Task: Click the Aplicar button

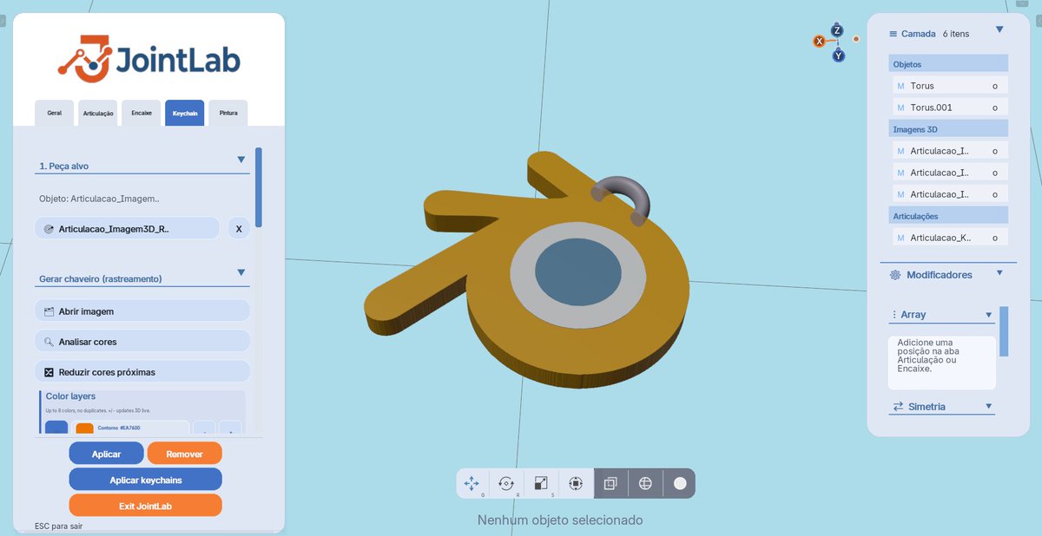Action: tap(106, 454)
